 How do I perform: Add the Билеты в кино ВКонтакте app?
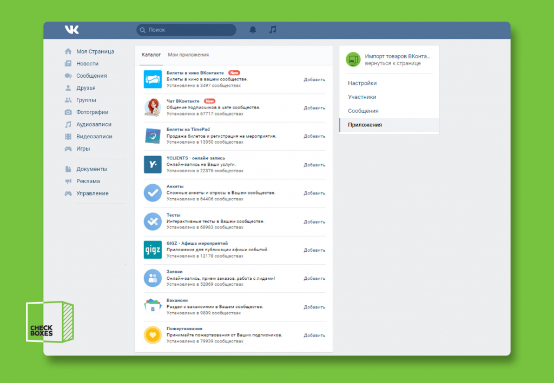coord(314,80)
